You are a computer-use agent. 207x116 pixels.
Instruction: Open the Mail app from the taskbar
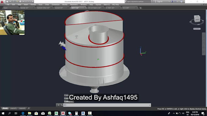pos(43,113)
